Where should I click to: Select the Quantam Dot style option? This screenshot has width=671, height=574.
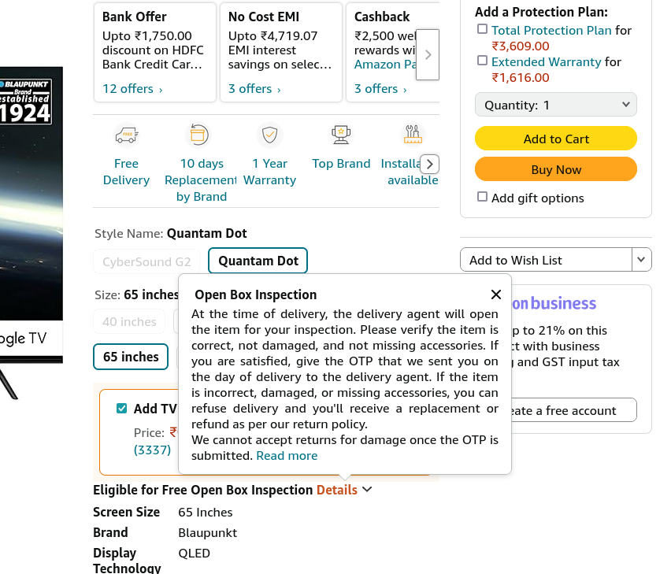258,261
